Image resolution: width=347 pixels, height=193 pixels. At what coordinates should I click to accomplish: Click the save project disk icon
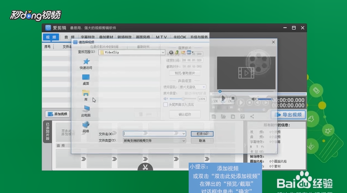click(233, 117)
